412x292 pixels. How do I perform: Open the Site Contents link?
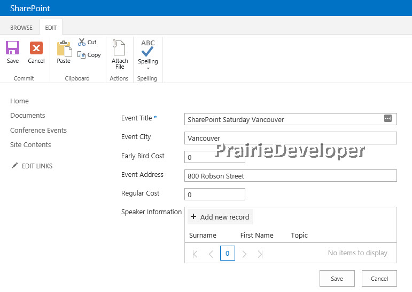point(30,145)
